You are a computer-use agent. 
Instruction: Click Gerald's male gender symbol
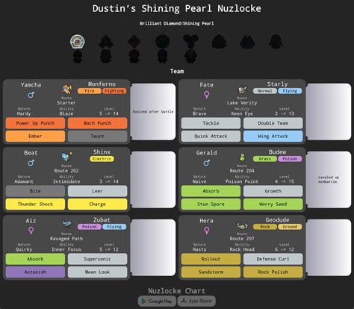coord(207,163)
